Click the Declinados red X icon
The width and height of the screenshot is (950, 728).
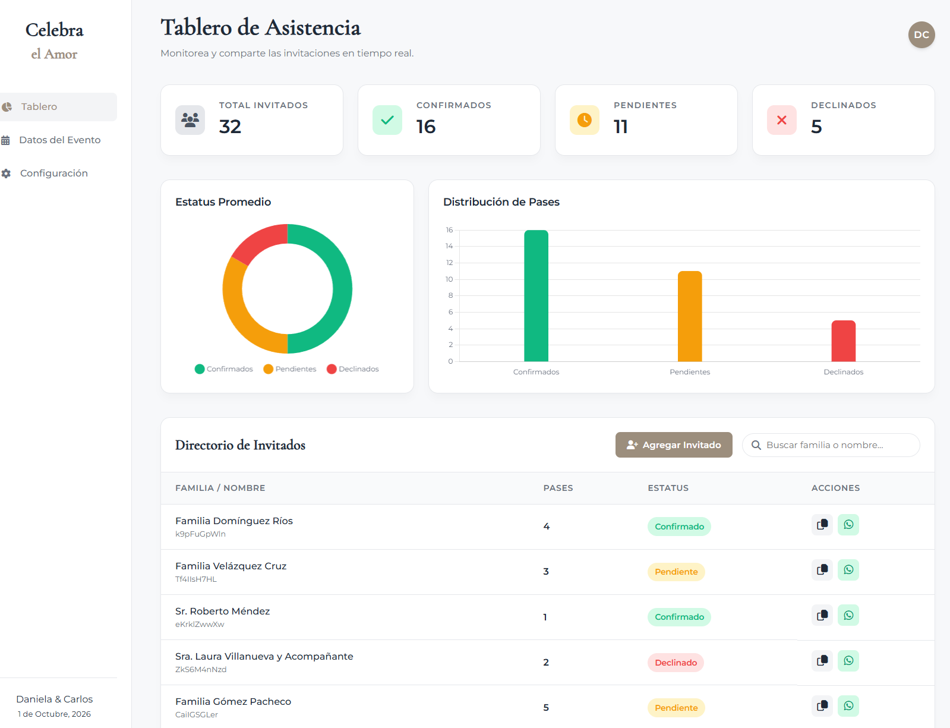[782, 120]
